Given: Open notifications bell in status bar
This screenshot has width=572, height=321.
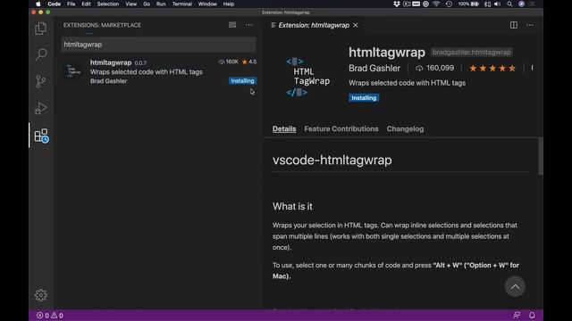Looking at the screenshot, I should [x=532, y=315].
